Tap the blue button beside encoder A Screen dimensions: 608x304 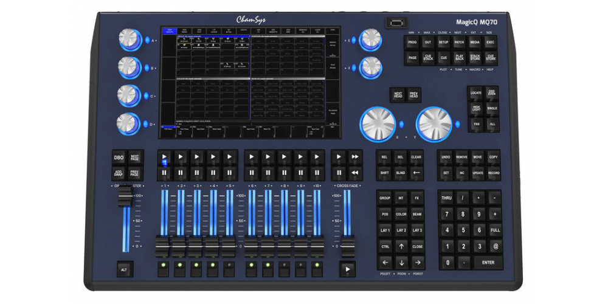(x=148, y=40)
